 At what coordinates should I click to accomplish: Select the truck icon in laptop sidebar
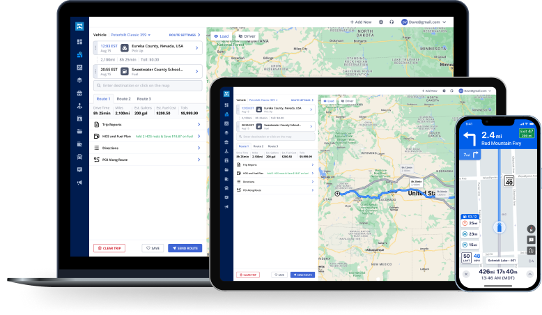point(79,157)
